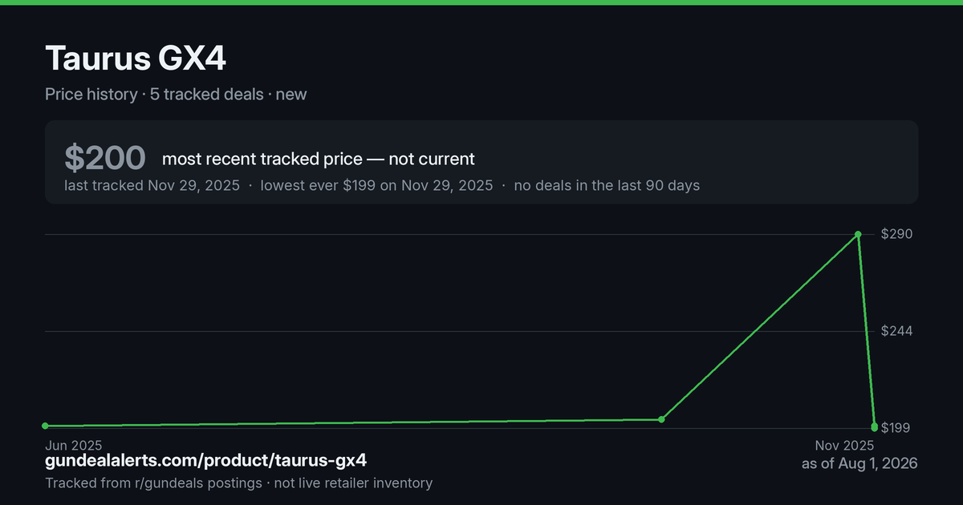
Task: Click the first data point near Jun 2025
Action: [x=45, y=426]
